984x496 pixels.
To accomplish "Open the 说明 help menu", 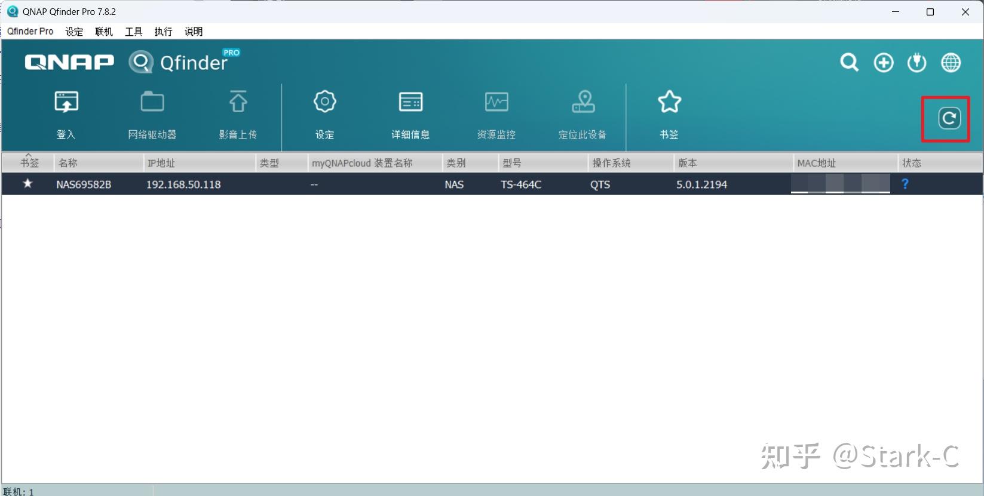I will click(194, 31).
